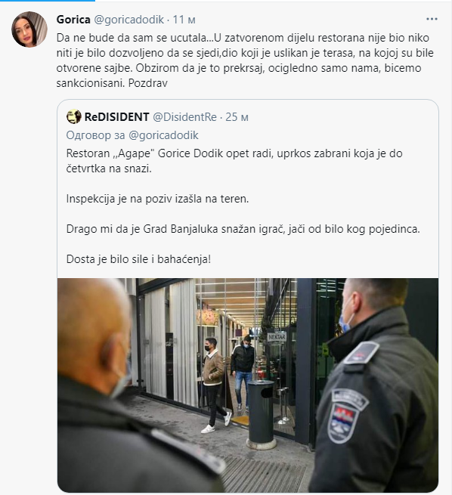452x495 pixels.
Task: Click the ReDISIDENT display name
Action: click(116, 117)
